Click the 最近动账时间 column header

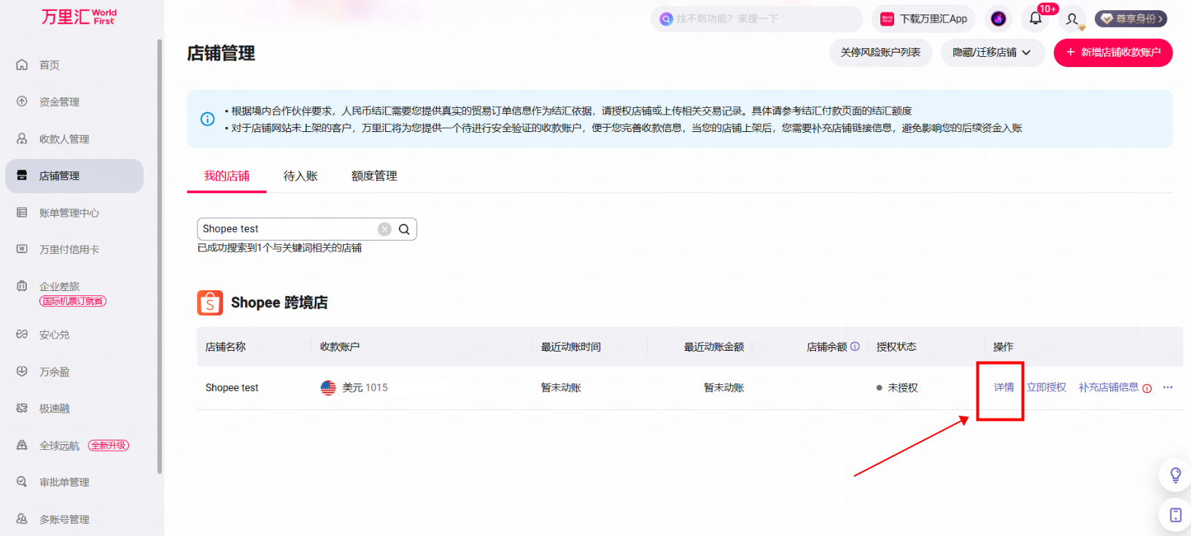tap(570, 346)
